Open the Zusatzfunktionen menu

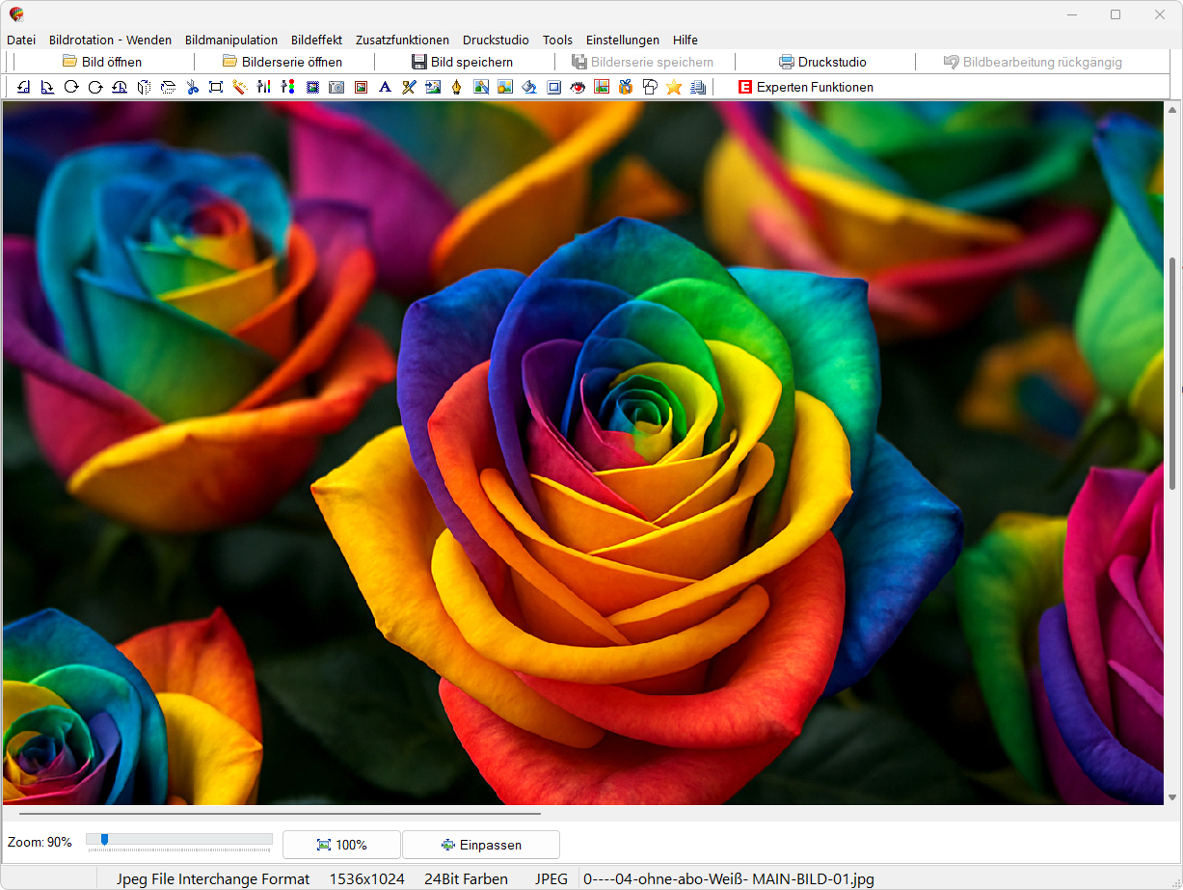[x=402, y=40]
